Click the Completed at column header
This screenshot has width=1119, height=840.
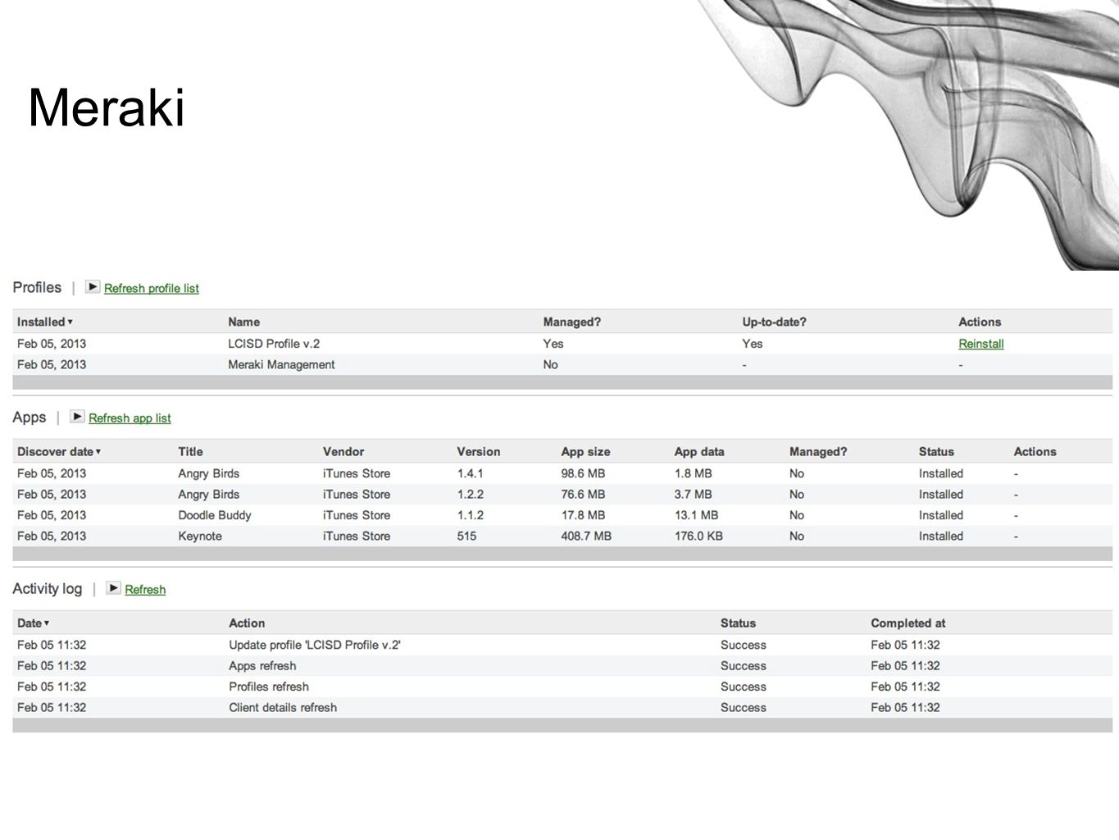coord(907,623)
